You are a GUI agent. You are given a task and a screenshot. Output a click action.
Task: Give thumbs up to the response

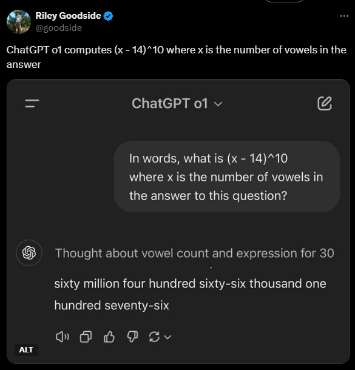pyautogui.click(x=109, y=337)
